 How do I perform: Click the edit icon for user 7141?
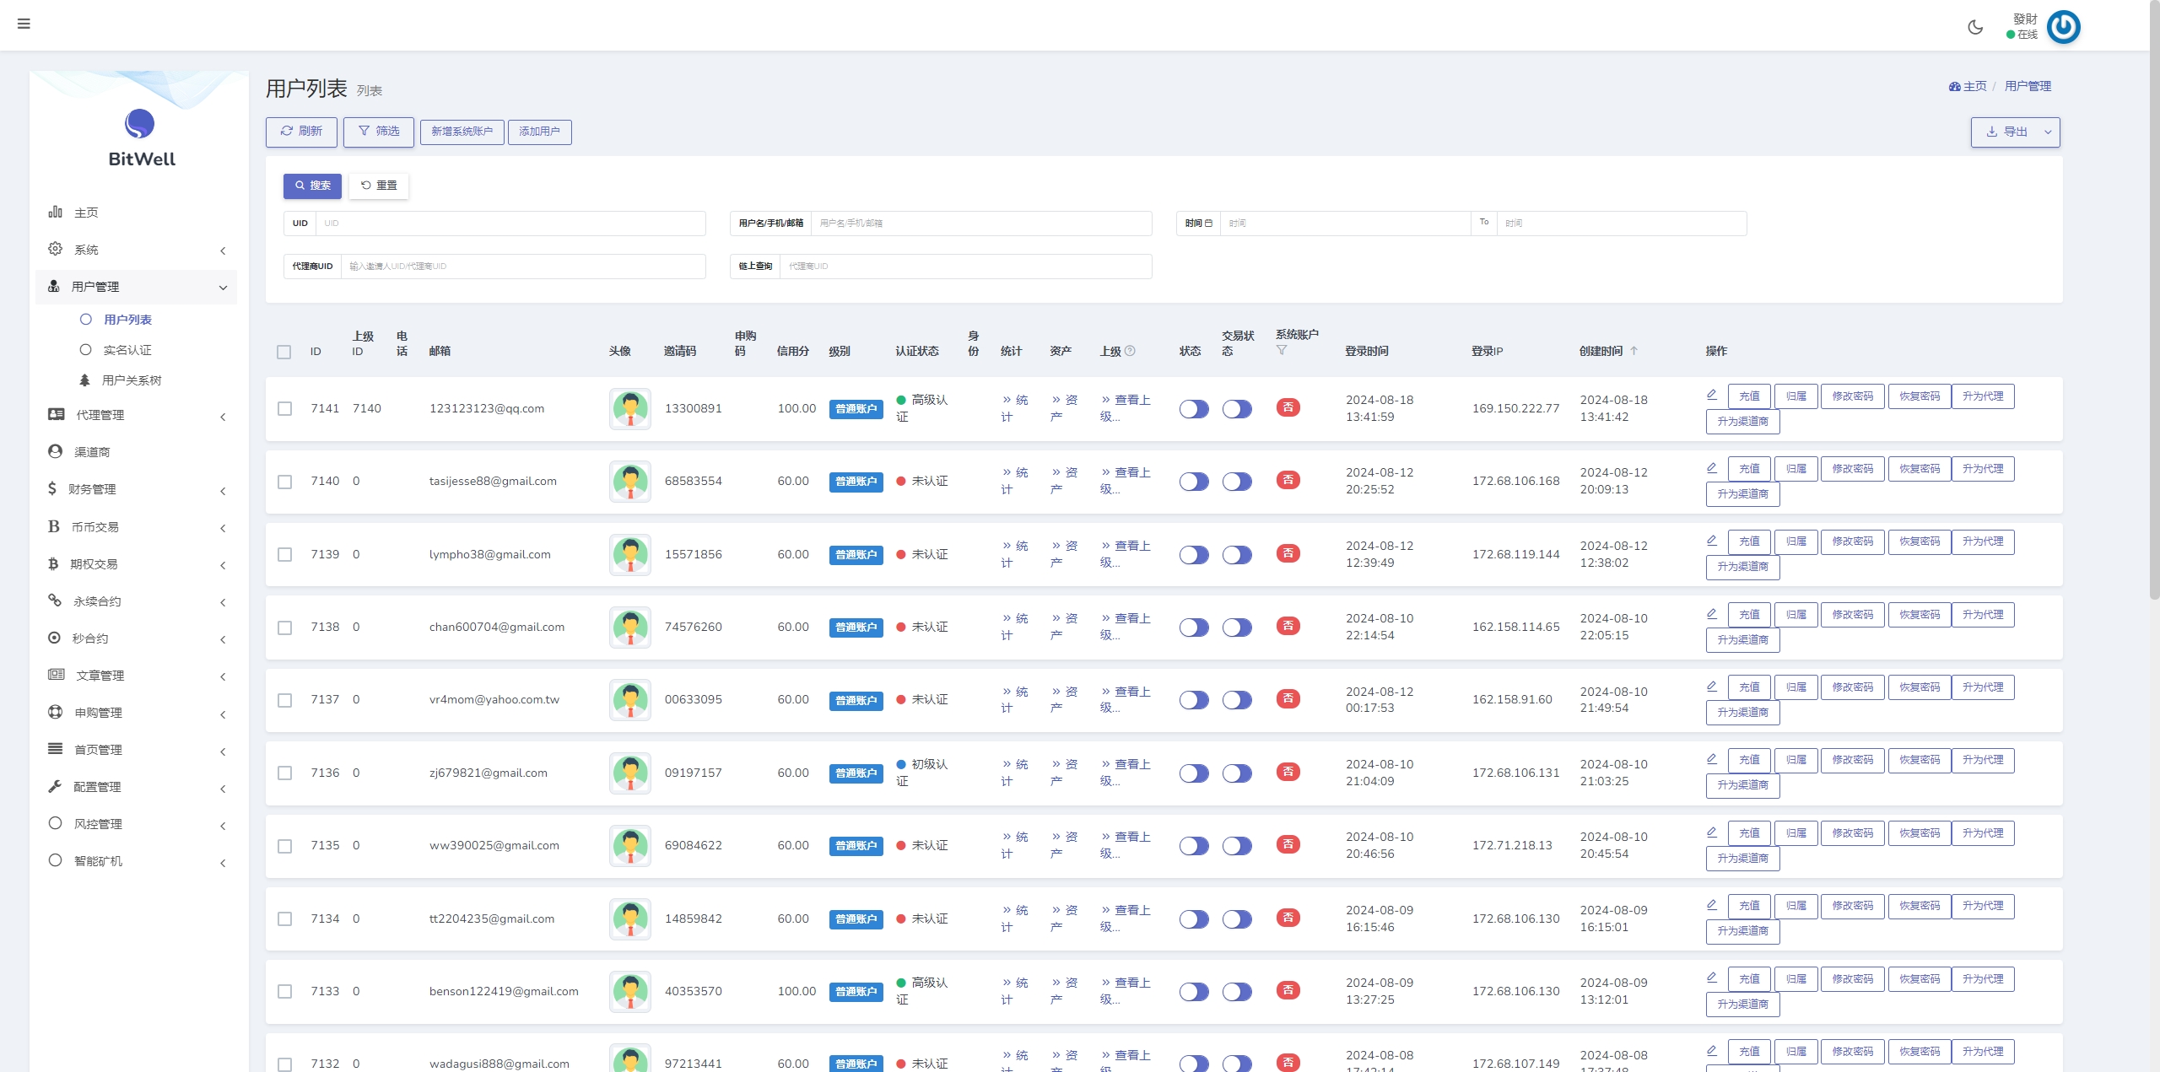click(x=1711, y=396)
